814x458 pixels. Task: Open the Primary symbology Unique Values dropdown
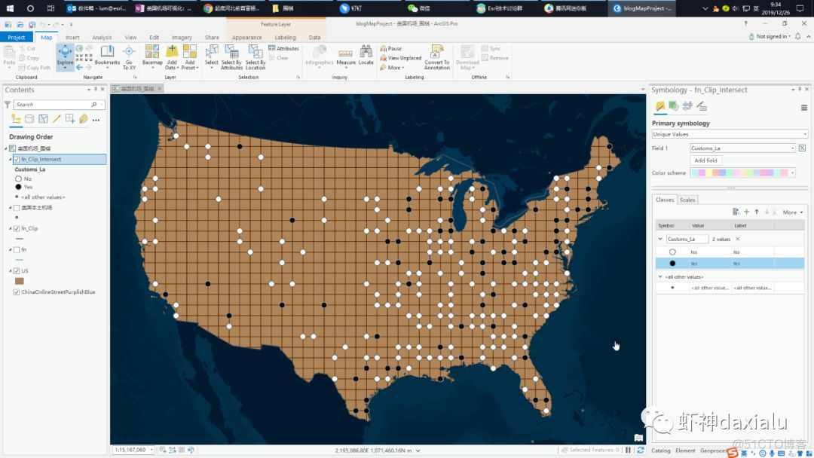[729, 133]
